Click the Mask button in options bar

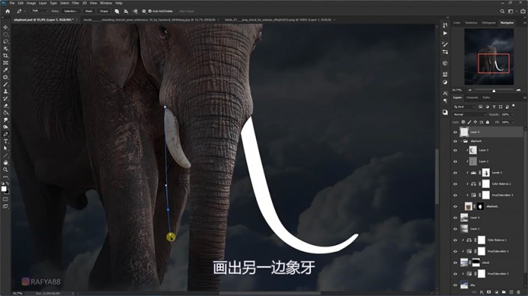click(x=89, y=11)
